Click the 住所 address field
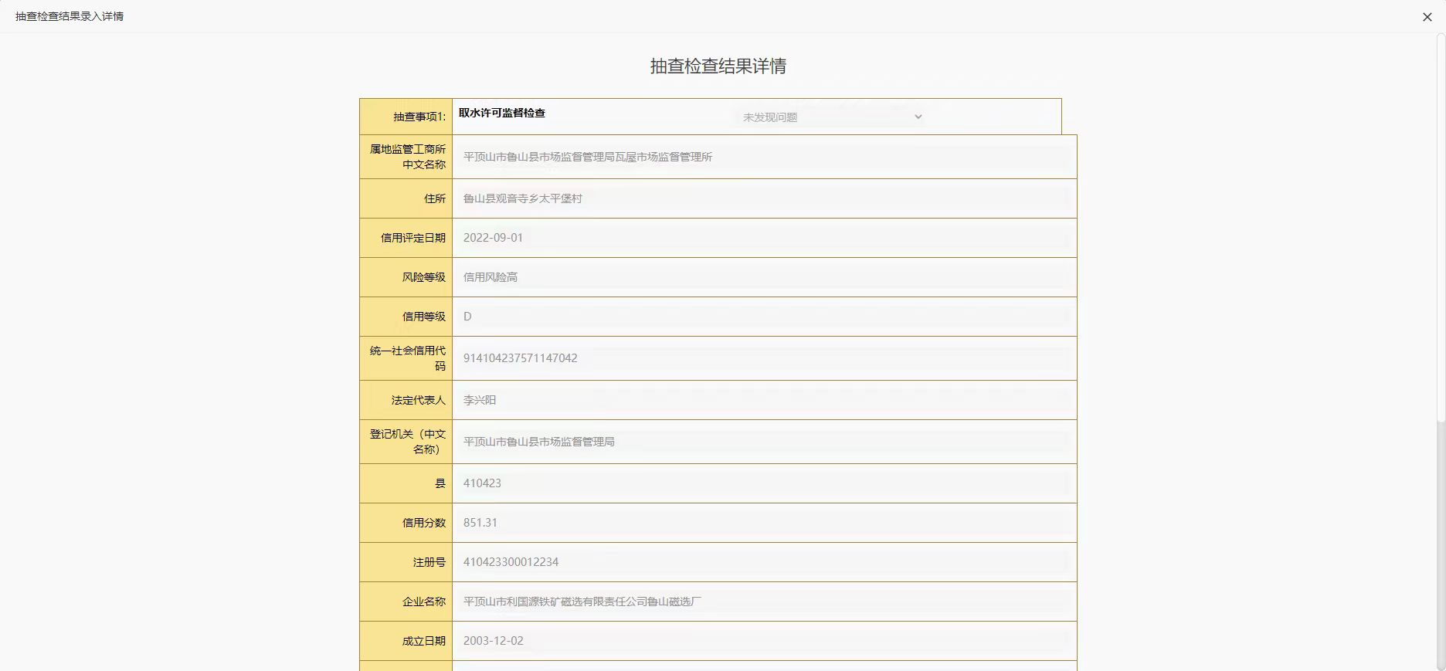The width and height of the screenshot is (1446, 671). 763,198
